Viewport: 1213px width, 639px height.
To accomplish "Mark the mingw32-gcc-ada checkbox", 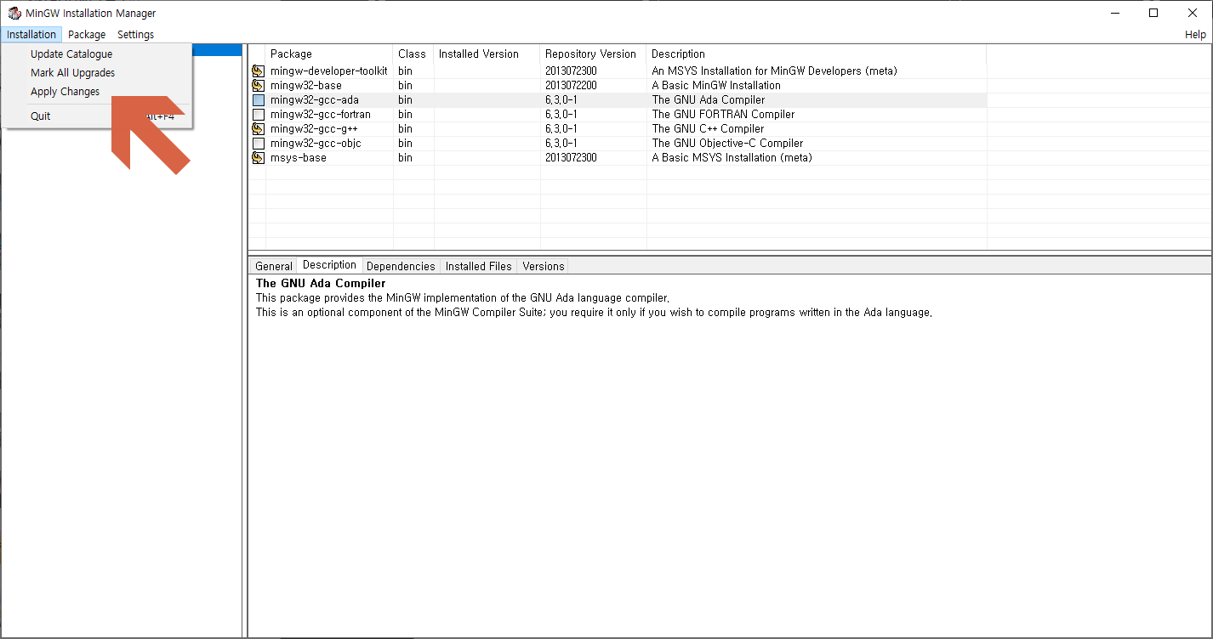I will coord(258,100).
